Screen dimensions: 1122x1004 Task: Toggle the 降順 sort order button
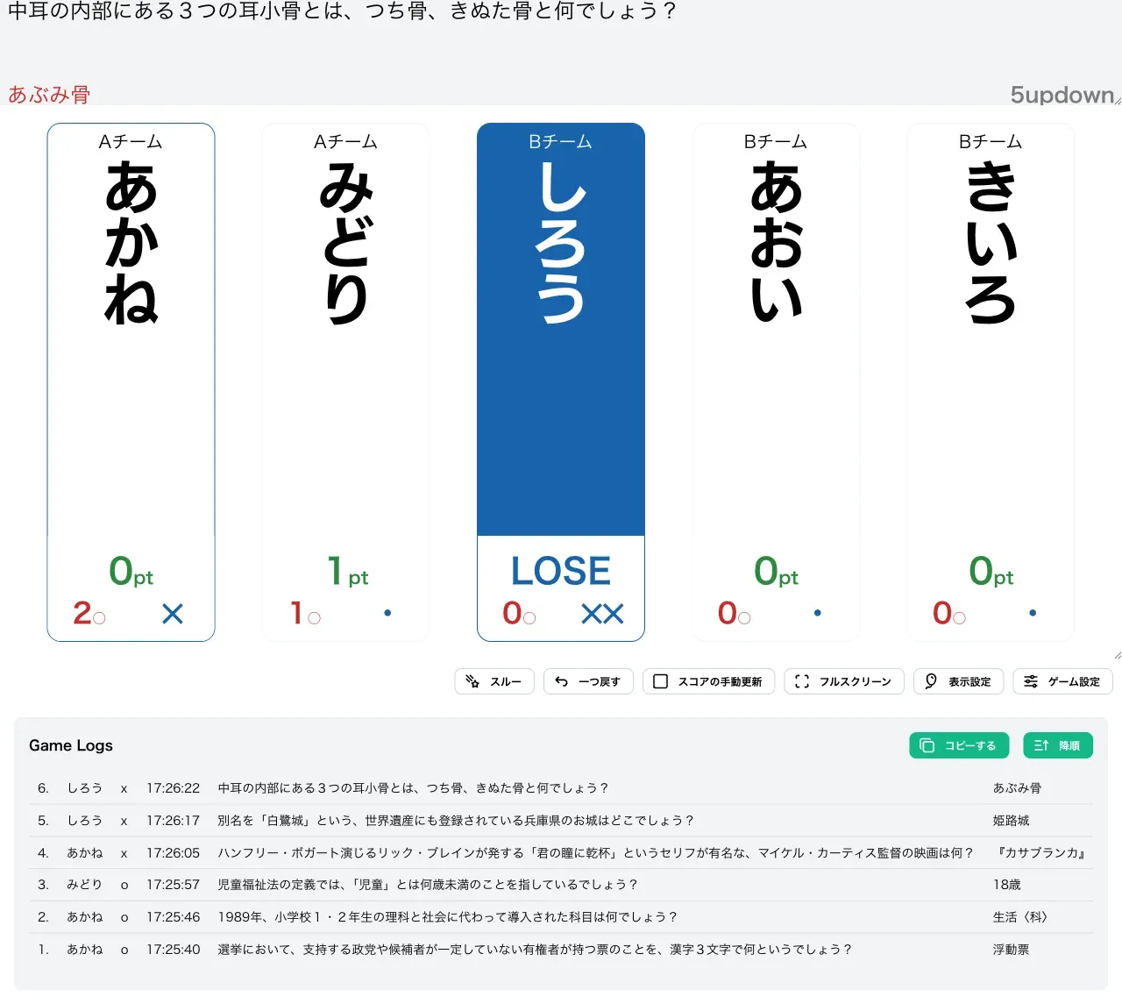(x=1058, y=745)
